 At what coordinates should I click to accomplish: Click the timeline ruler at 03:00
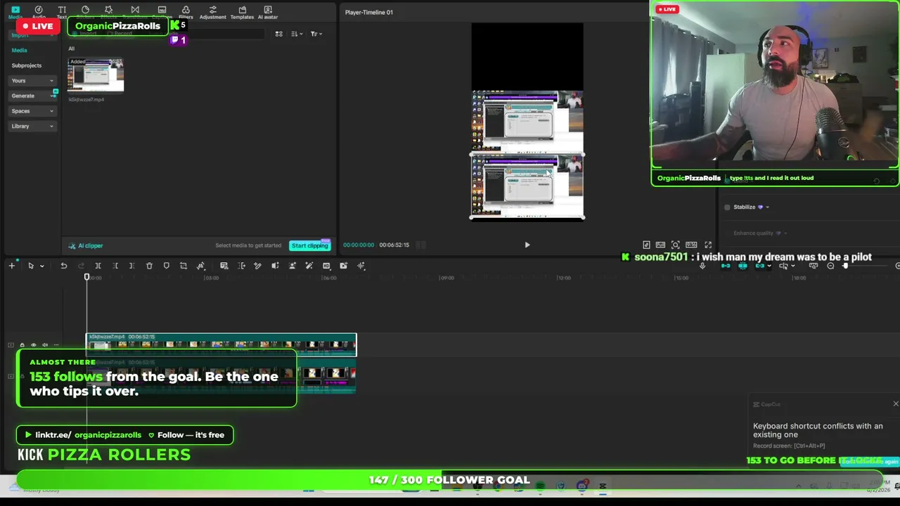click(x=211, y=278)
